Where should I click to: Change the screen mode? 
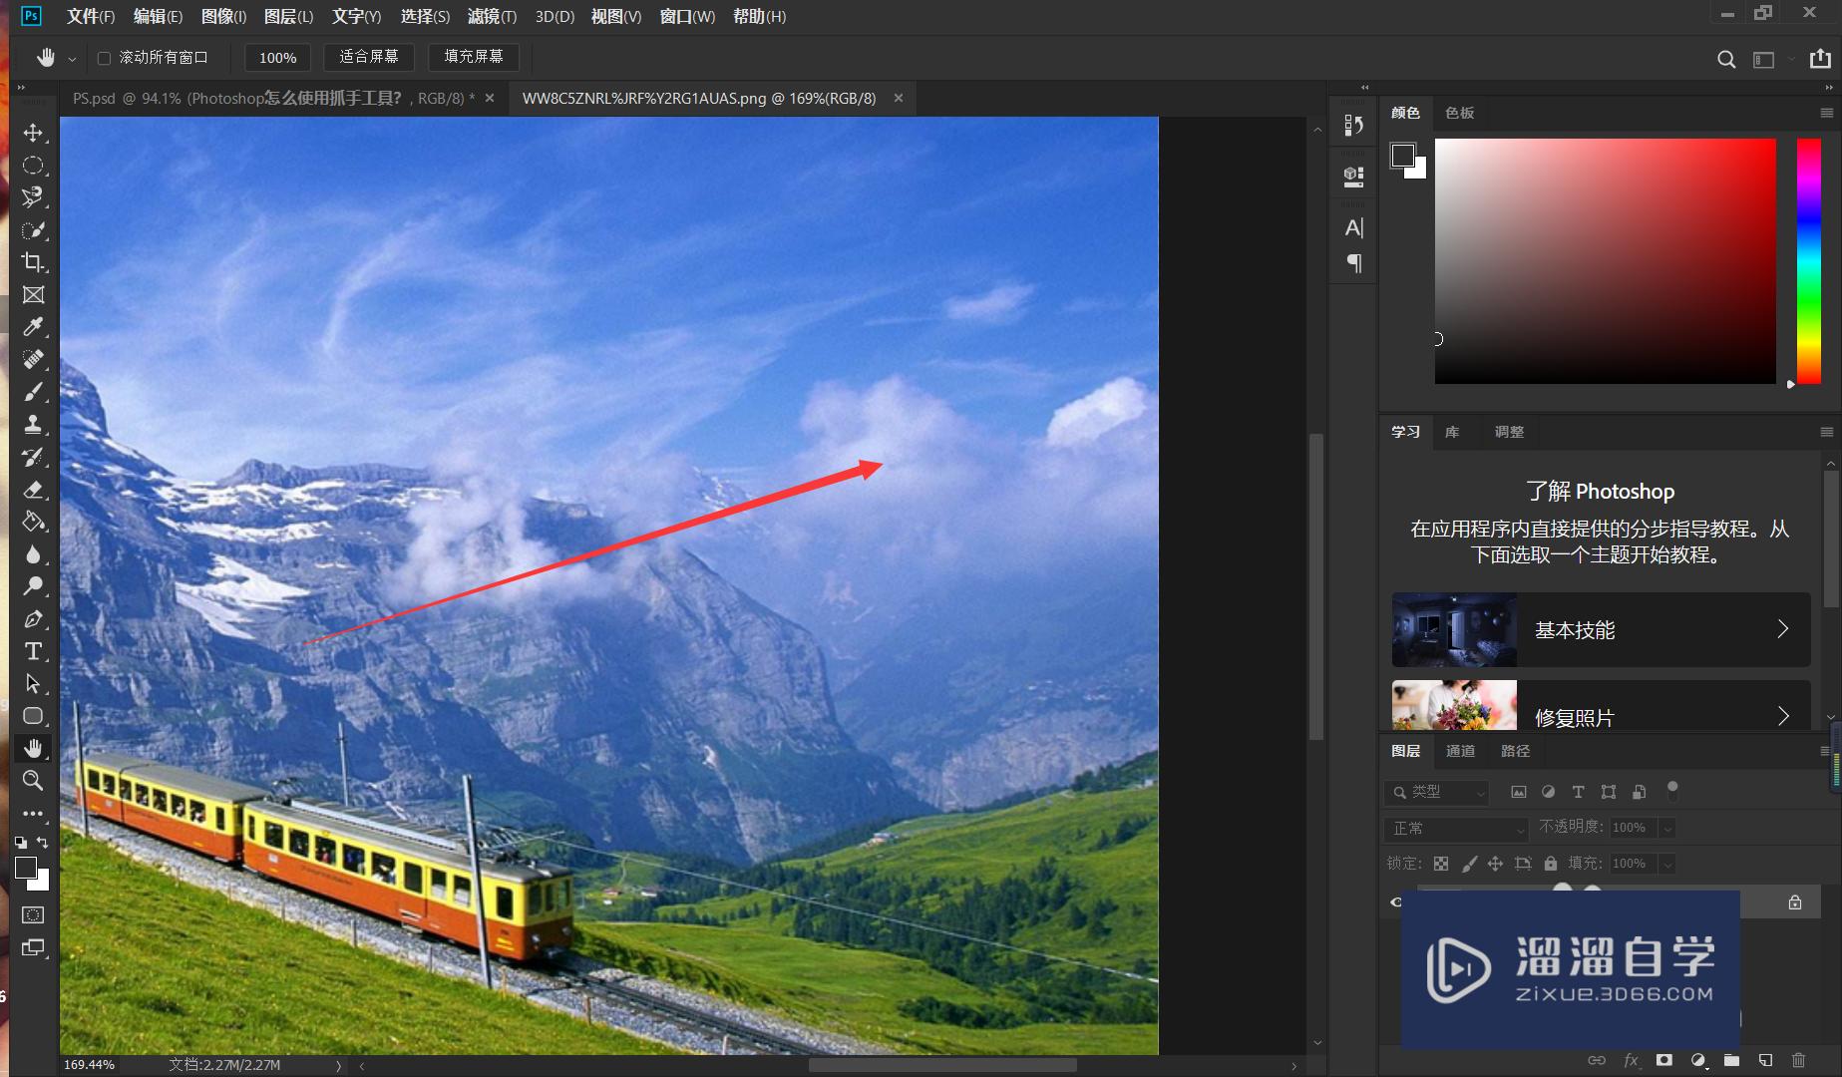[x=33, y=948]
